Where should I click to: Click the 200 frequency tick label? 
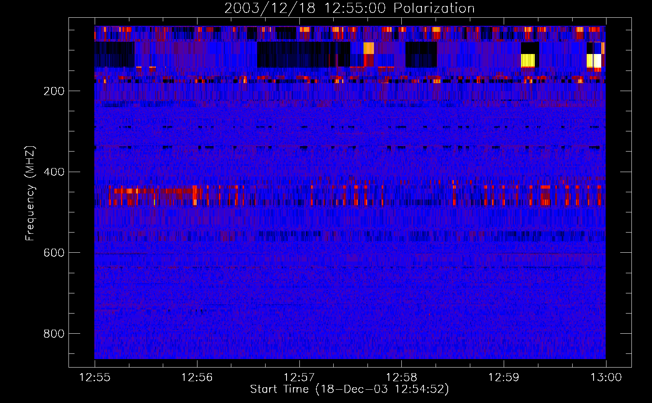click(x=54, y=91)
